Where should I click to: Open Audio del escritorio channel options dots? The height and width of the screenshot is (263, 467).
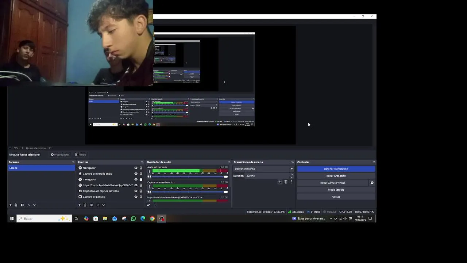[x=149, y=171]
